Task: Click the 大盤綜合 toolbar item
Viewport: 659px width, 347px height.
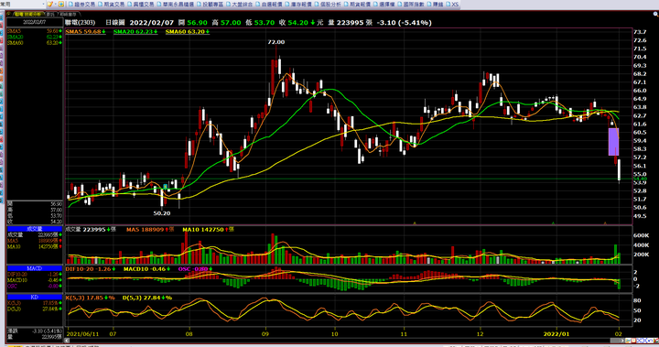Action: [239, 5]
